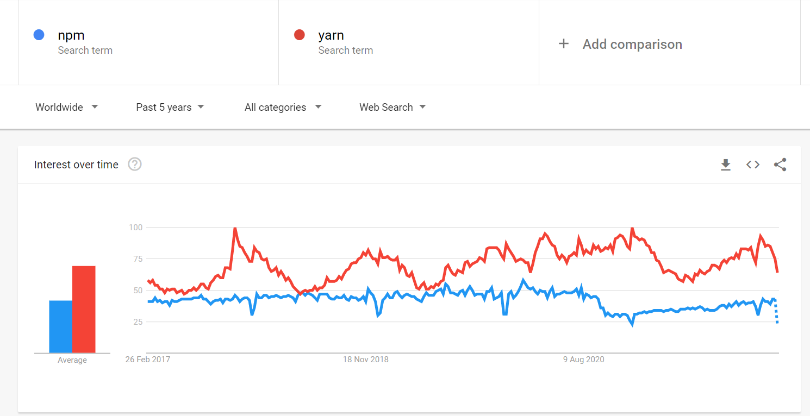Click the Interest over time heading

tap(76, 165)
